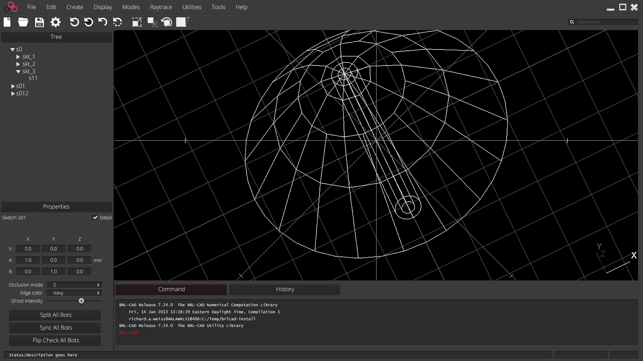Switch to the History tab
The image size is (643, 361).
284,289
